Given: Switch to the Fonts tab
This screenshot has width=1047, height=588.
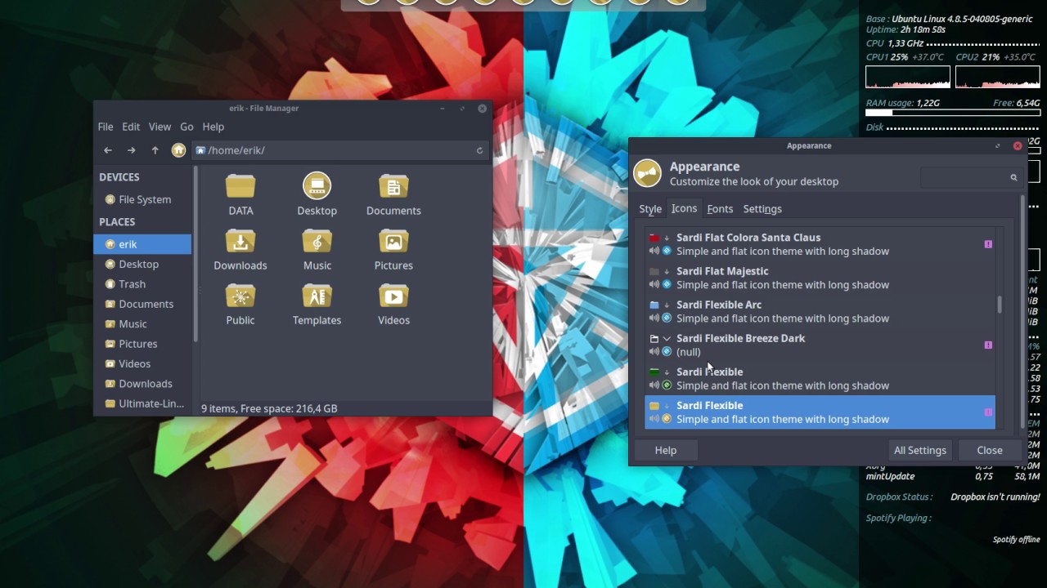Looking at the screenshot, I should click(x=720, y=208).
